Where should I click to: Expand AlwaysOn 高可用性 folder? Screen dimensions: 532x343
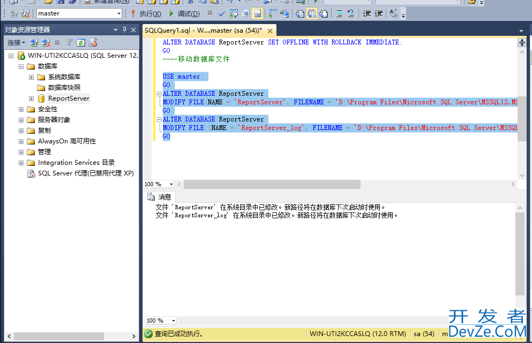click(x=21, y=141)
